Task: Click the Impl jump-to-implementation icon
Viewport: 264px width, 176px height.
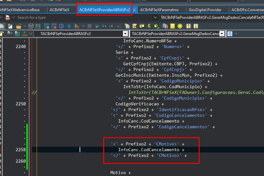Action: (x=17, y=34)
